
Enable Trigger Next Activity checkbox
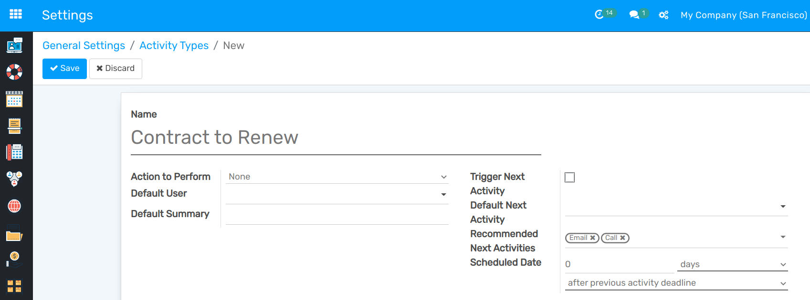(x=569, y=177)
